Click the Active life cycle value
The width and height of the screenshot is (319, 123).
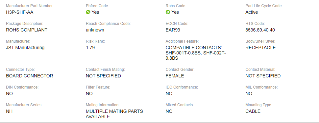[252, 12]
